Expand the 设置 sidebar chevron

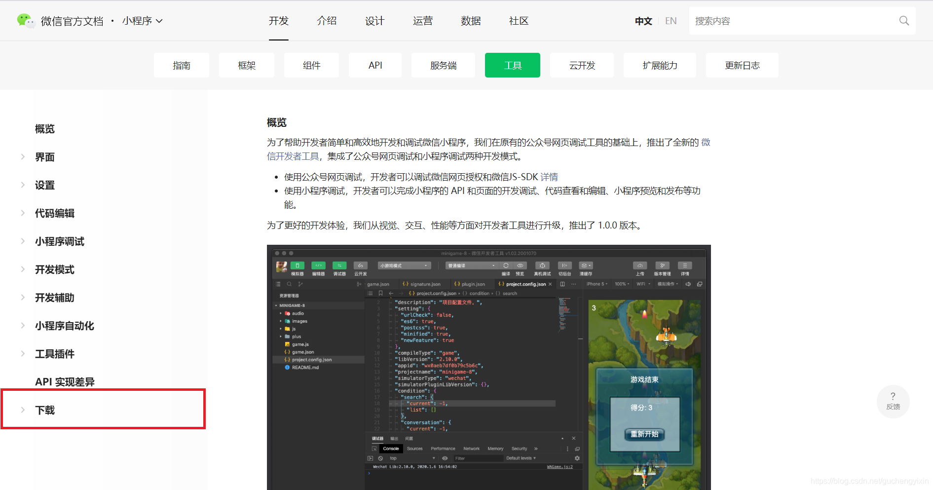tap(23, 185)
